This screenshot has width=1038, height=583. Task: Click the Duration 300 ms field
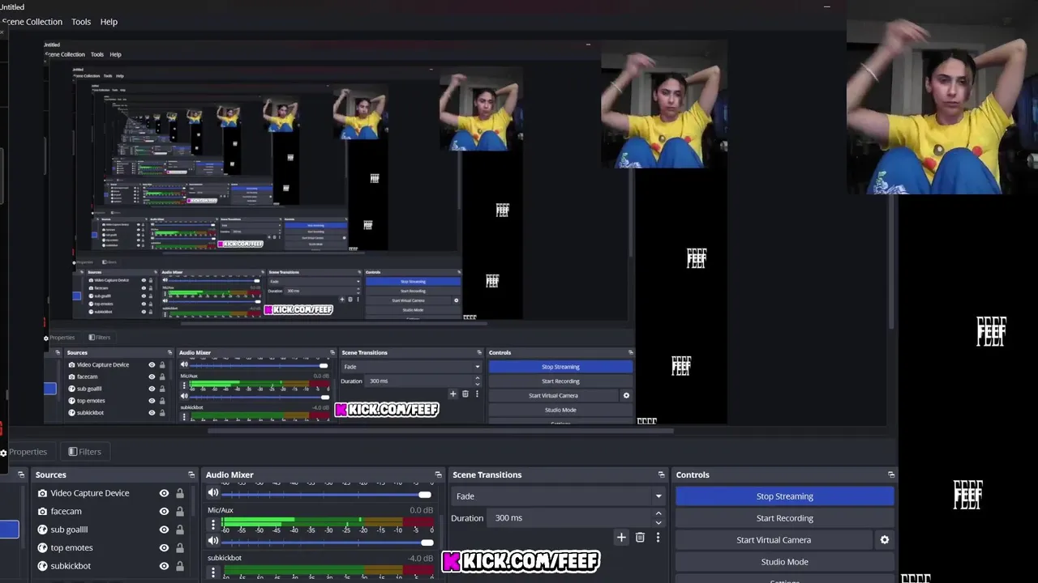[569, 518]
